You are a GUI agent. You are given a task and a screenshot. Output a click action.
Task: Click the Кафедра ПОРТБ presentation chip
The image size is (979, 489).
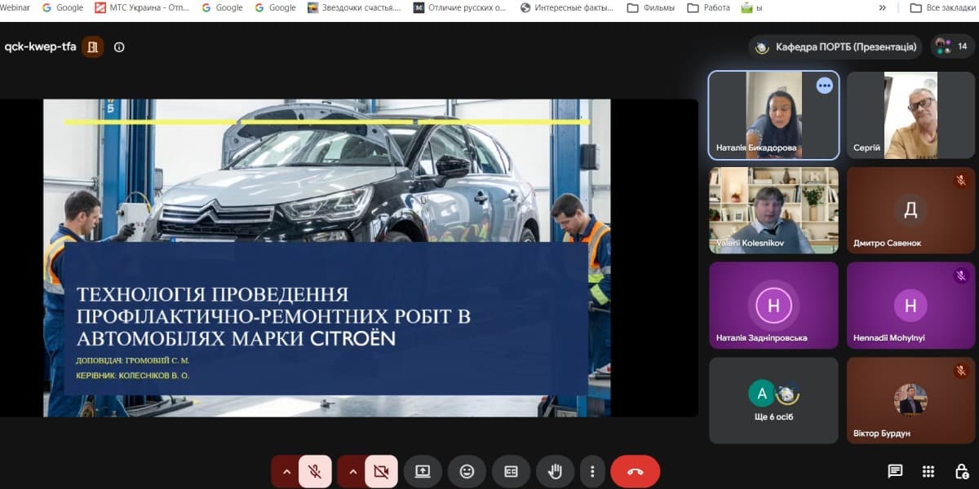point(835,47)
